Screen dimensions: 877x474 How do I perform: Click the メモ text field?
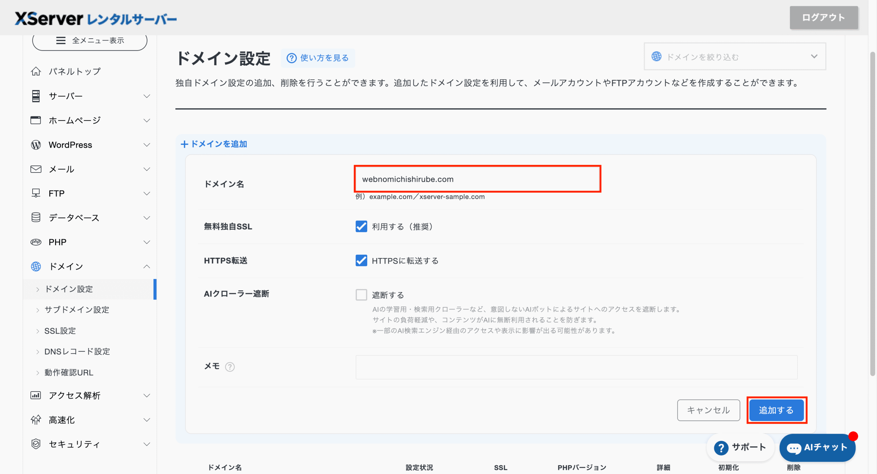576,367
